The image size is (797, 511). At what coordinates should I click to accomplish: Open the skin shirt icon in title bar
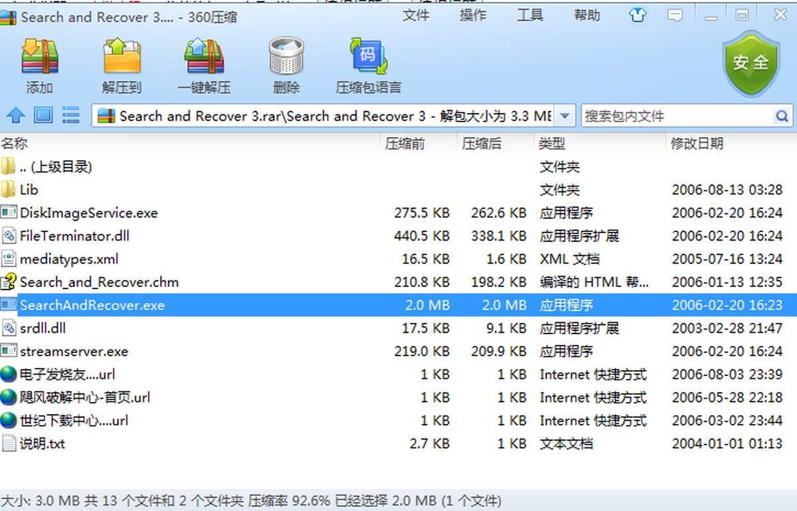pyautogui.click(x=638, y=15)
